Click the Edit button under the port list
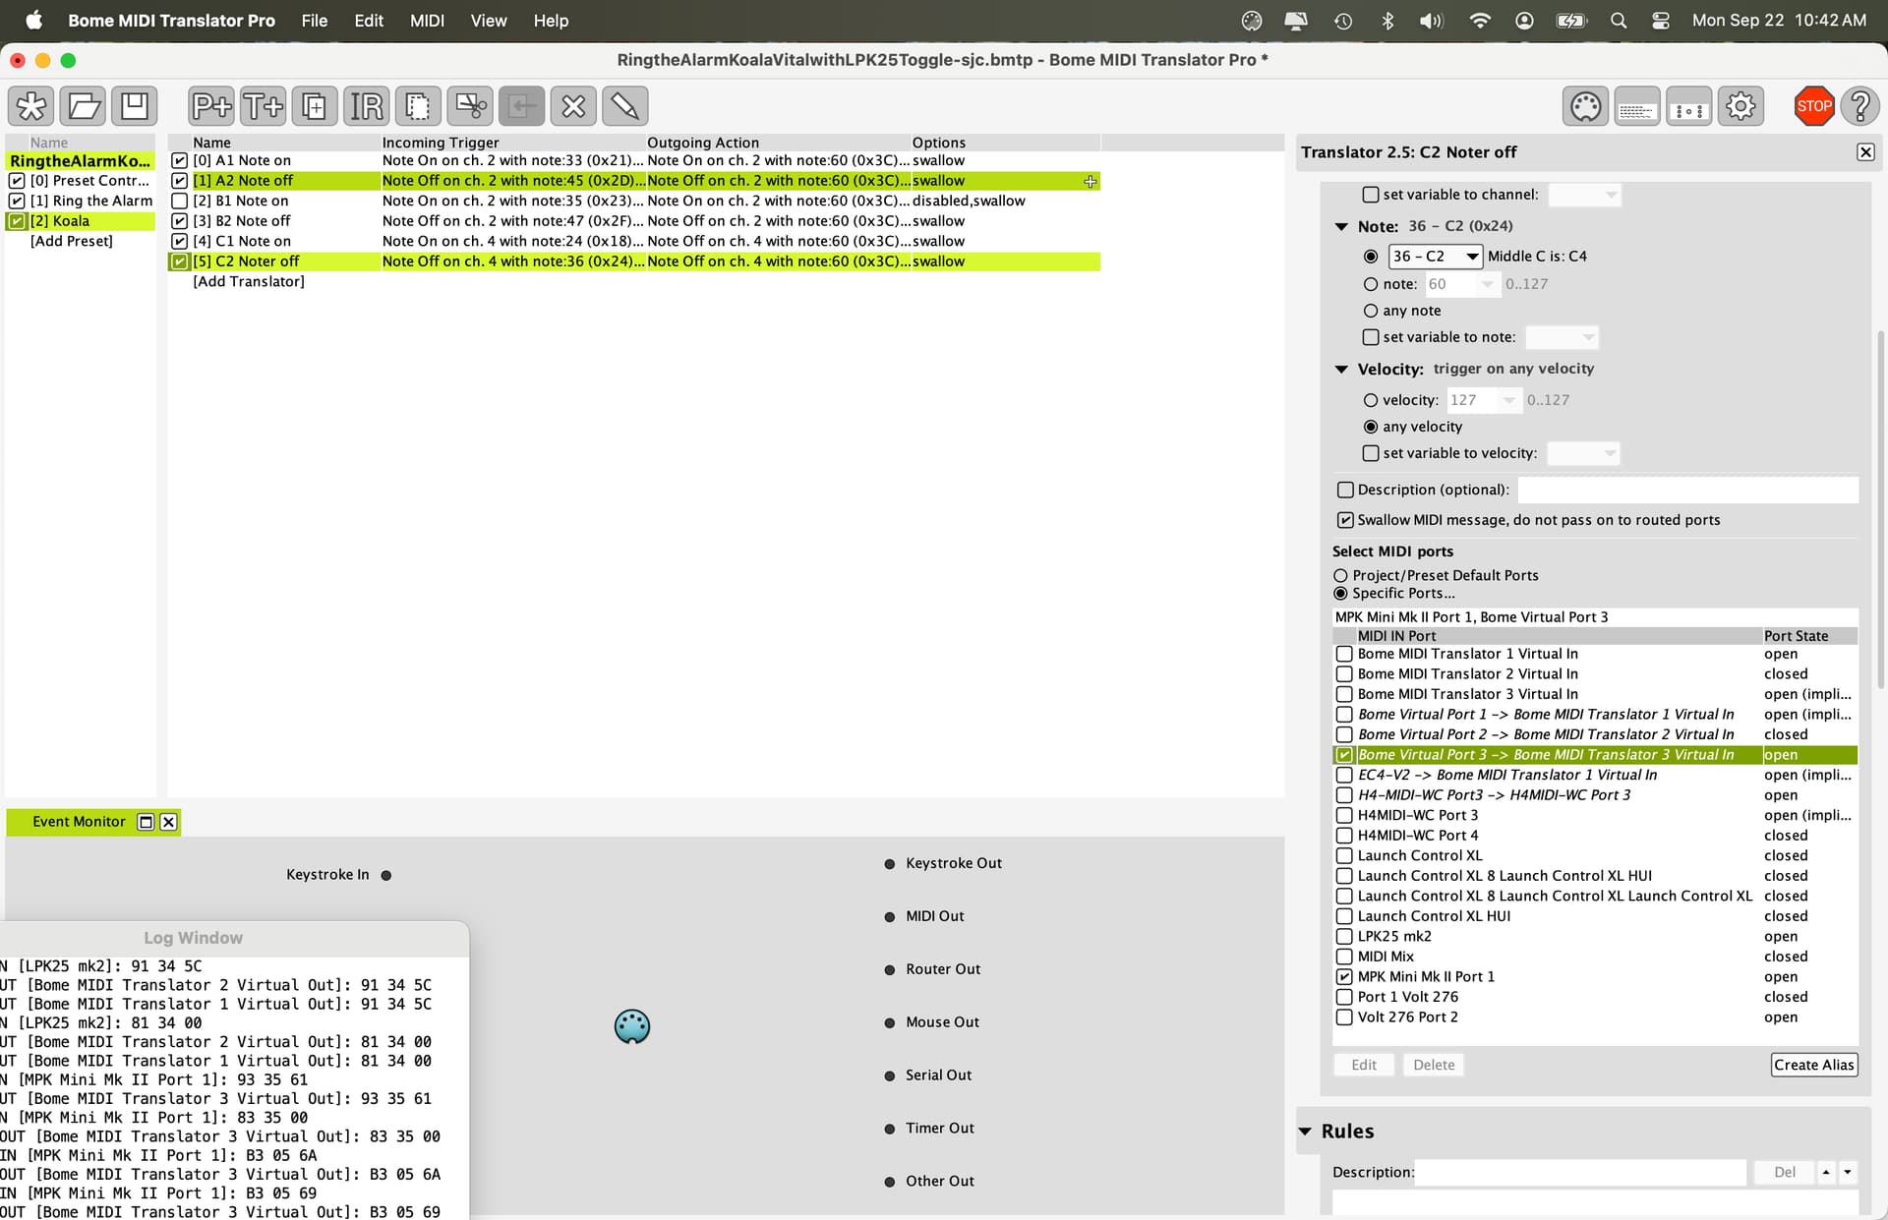 click(x=1364, y=1065)
